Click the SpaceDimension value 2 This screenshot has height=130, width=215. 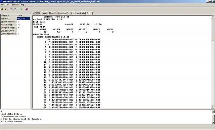click(x=24, y=21)
